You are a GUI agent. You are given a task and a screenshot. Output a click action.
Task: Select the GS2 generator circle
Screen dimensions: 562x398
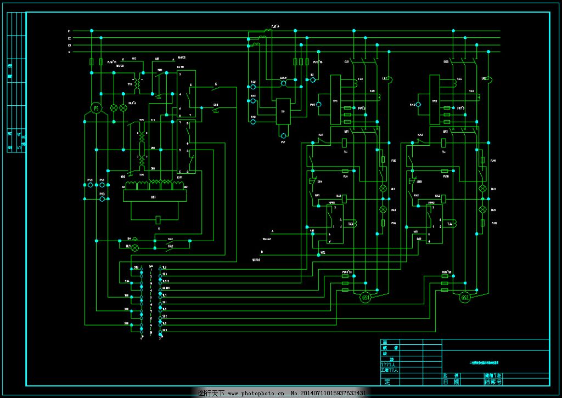coord(465,298)
